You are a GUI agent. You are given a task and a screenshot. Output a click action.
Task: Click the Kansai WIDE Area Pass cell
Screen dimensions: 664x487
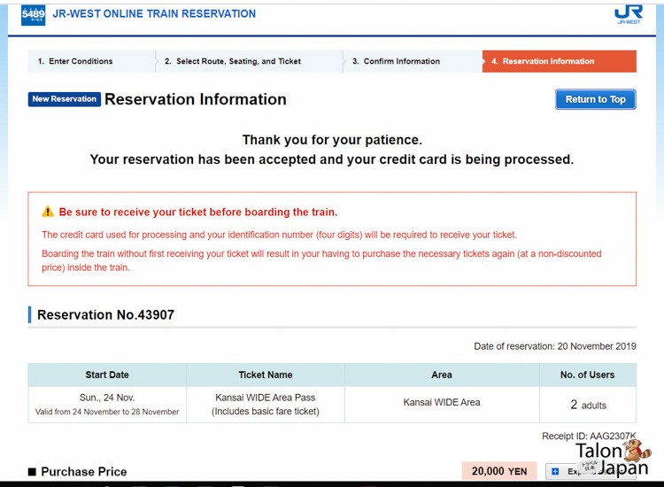point(266,405)
